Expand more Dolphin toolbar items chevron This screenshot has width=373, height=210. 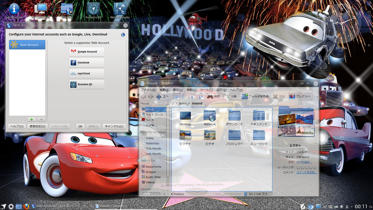(317, 96)
